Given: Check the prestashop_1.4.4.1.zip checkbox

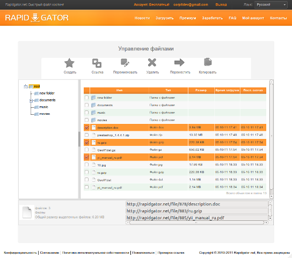Looking at the screenshot, I should click(x=86, y=135).
